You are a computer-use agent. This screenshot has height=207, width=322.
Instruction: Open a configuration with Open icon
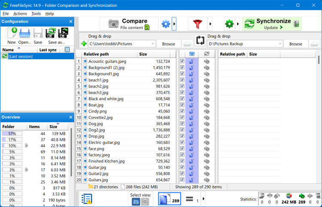[x=24, y=33]
